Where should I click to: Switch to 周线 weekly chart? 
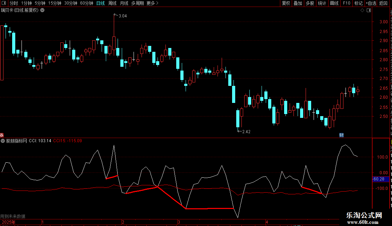coord(112,3)
